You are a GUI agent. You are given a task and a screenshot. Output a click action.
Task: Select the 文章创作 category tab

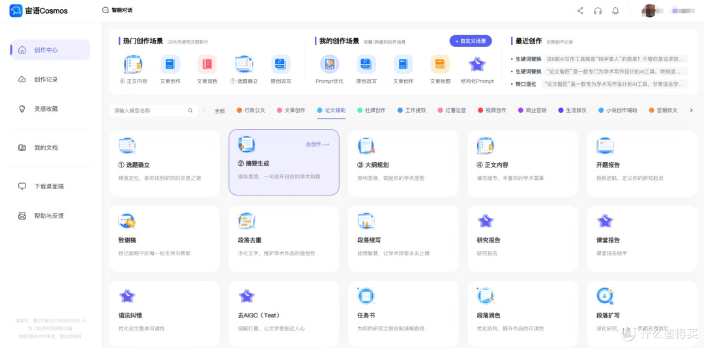291,110
